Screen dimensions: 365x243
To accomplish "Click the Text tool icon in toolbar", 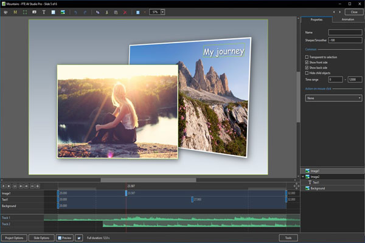I will coord(44,12).
